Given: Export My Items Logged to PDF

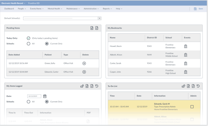Looking at the screenshot, I should click(92, 86).
